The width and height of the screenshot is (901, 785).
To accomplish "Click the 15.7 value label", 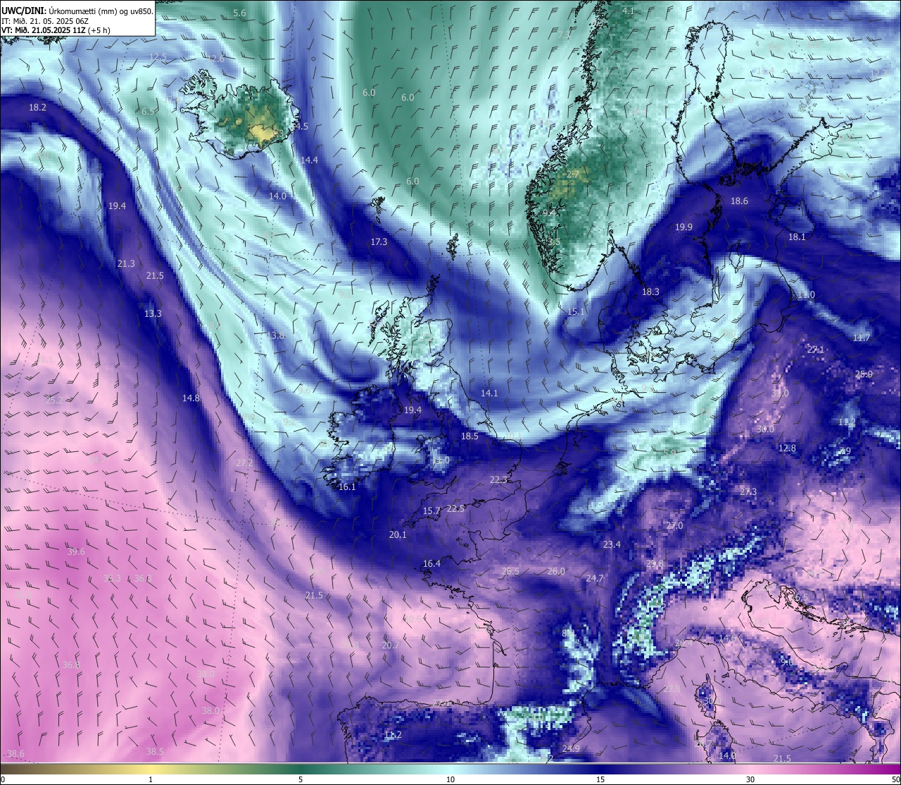I will [431, 511].
